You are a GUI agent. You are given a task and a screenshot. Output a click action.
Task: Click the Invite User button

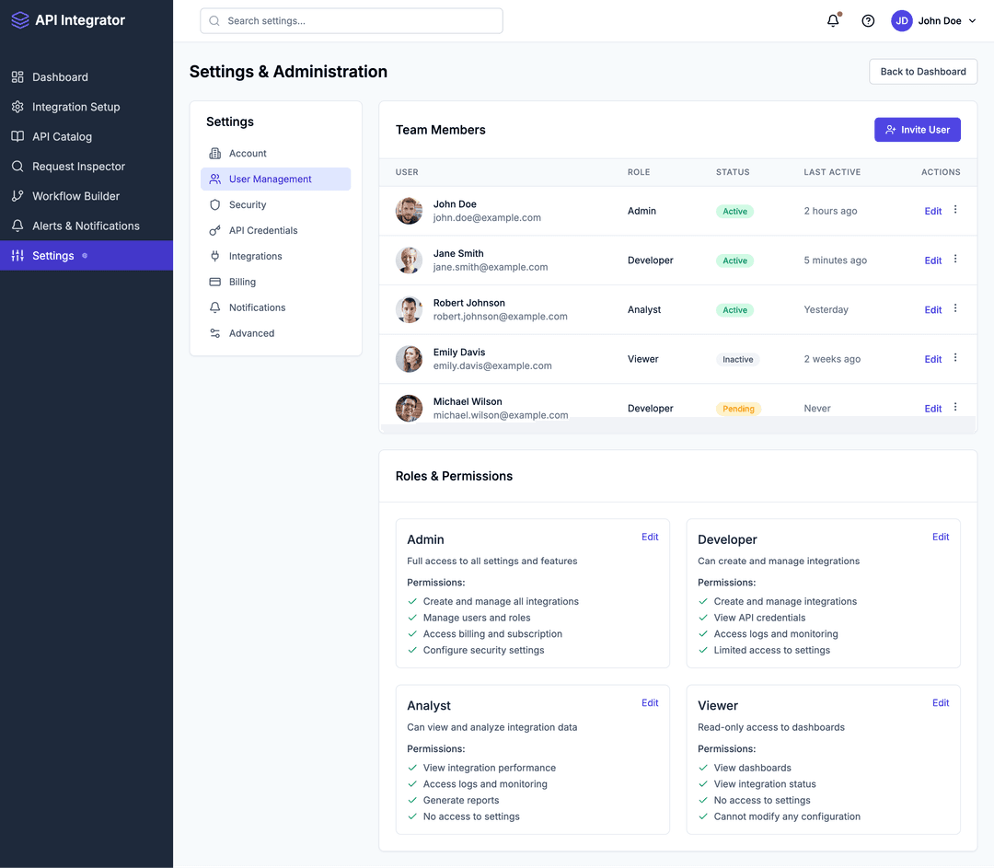click(918, 129)
